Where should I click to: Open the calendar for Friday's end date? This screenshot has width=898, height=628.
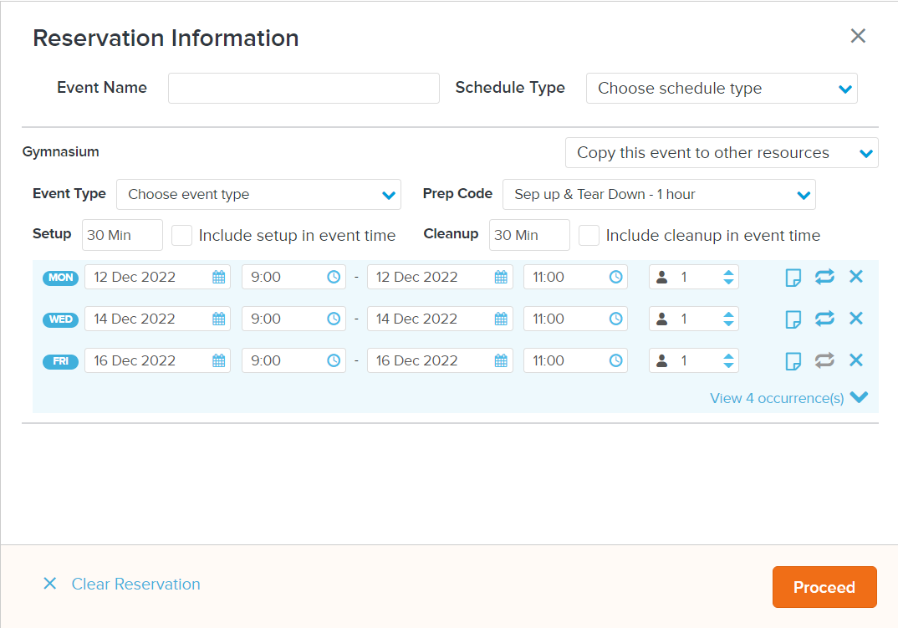[x=499, y=360]
